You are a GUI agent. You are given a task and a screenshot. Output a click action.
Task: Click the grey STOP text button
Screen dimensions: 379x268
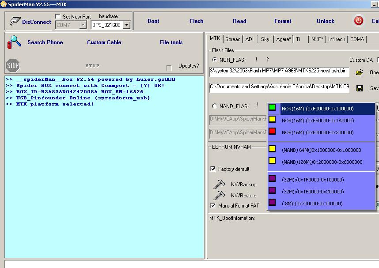coord(92,65)
